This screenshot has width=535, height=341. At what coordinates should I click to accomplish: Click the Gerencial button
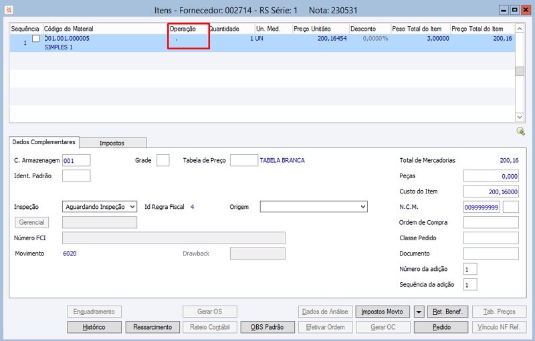tap(31, 222)
